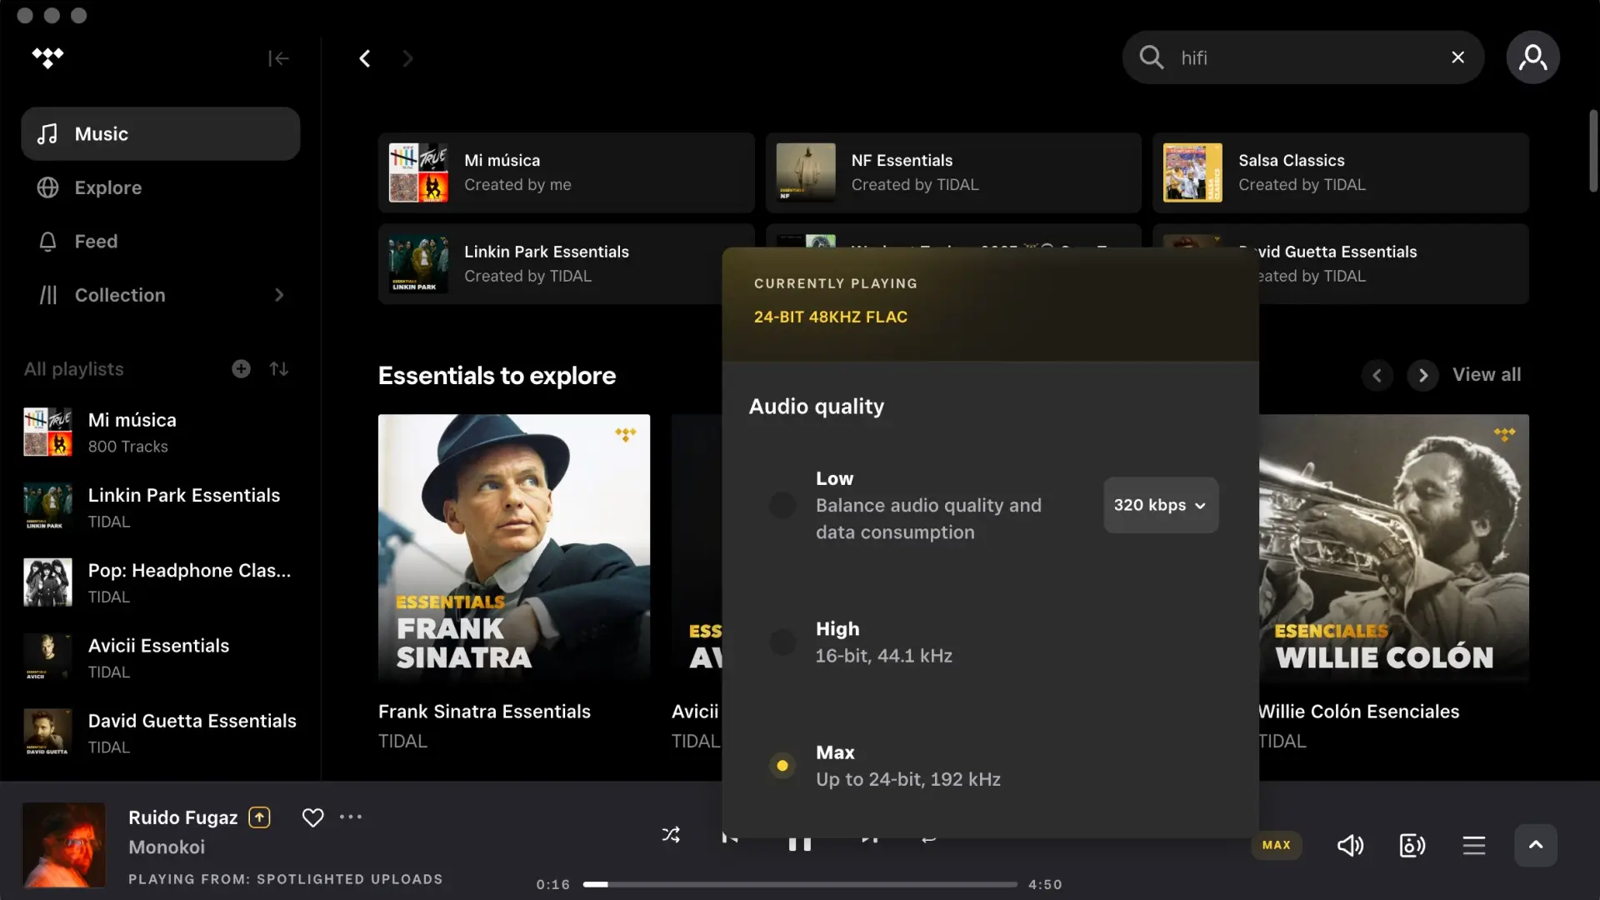The image size is (1600, 900).
Task: Open the account profile icon
Action: point(1533,57)
